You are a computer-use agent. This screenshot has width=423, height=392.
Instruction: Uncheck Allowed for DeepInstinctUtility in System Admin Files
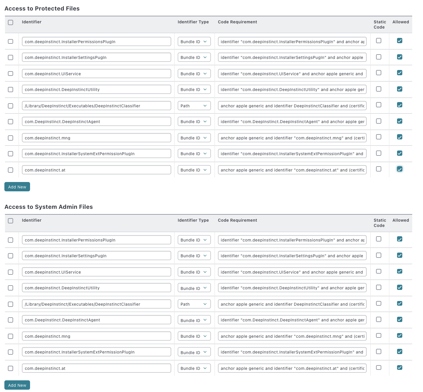click(x=400, y=287)
